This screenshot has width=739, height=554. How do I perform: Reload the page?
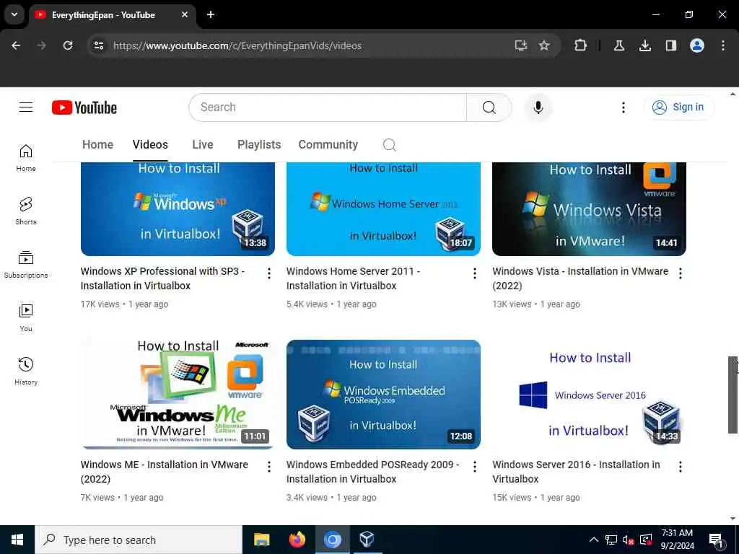(68, 45)
